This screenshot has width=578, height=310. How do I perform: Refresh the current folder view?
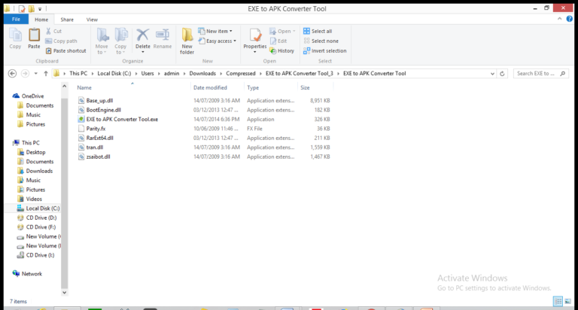(502, 73)
